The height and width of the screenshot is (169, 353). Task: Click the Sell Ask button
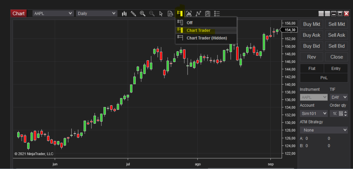[336, 35]
